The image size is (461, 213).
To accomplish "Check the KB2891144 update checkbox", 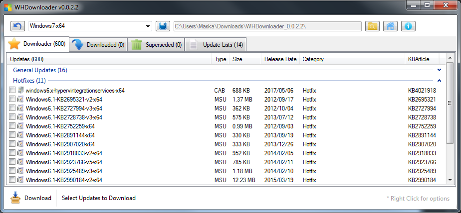I will (x=12, y=135).
